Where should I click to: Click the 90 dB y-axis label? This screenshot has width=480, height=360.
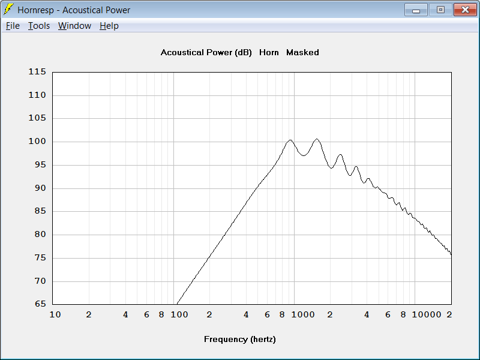[40, 188]
